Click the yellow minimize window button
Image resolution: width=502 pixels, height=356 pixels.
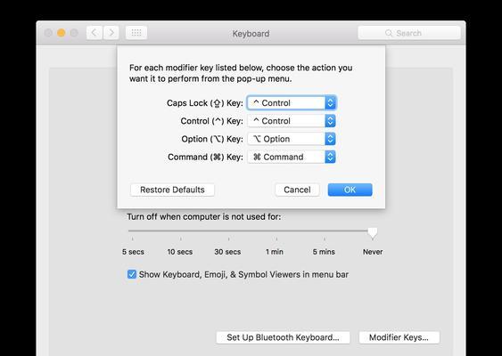(62, 33)
